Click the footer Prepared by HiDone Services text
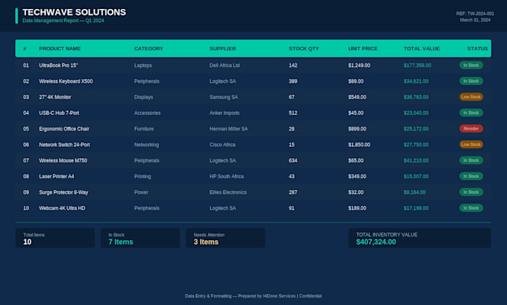Viewport: 507px width, 305px height. (x=267, y=296)
